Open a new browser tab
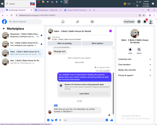The image size is (157, 125). point(94,10)
